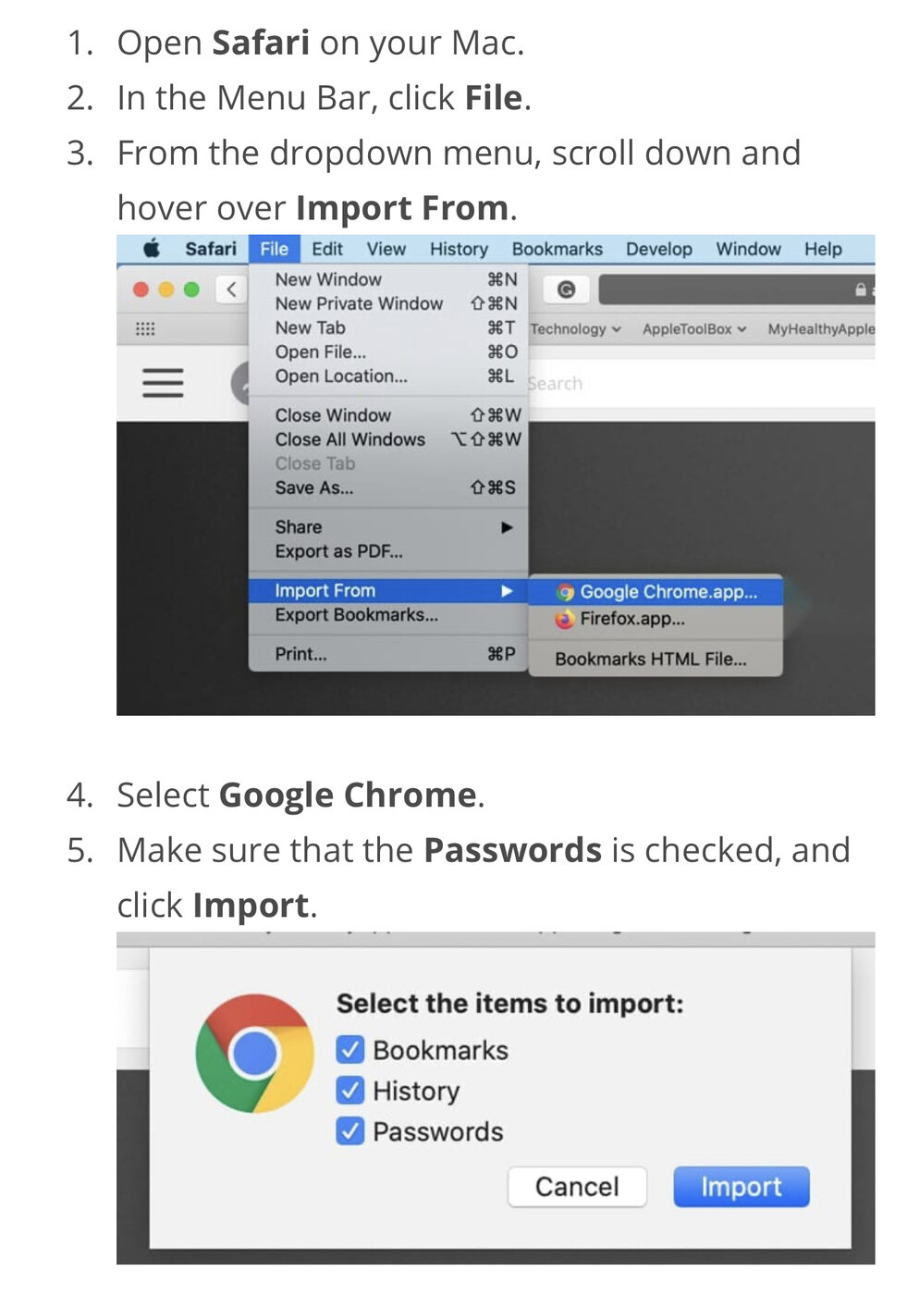Viewport: 907px width, 1295px height.
Task: Choose New Private Window
Action: pyautogui.click(x=388, y=303)
